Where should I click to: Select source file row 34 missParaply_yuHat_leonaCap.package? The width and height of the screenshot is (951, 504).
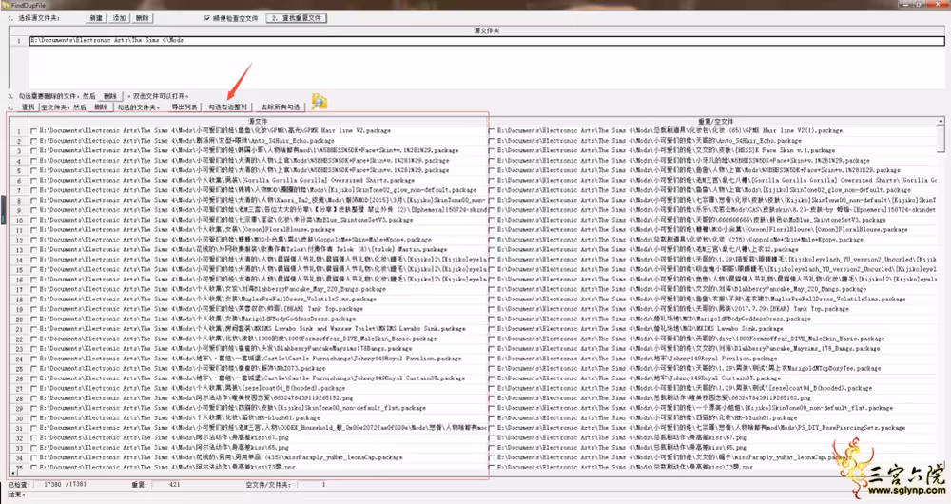coord(221,457)
